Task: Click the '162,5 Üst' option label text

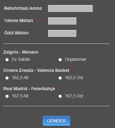Action: (74, 78)
